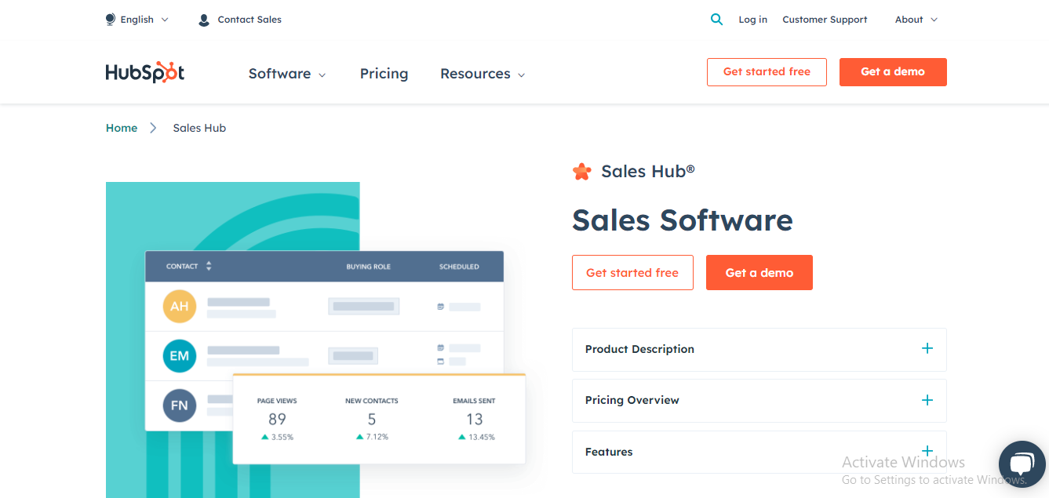Expand Pricing Overview with plus icon
The height and width of the screenshot is (498, 1049).
tap(927, 400)
